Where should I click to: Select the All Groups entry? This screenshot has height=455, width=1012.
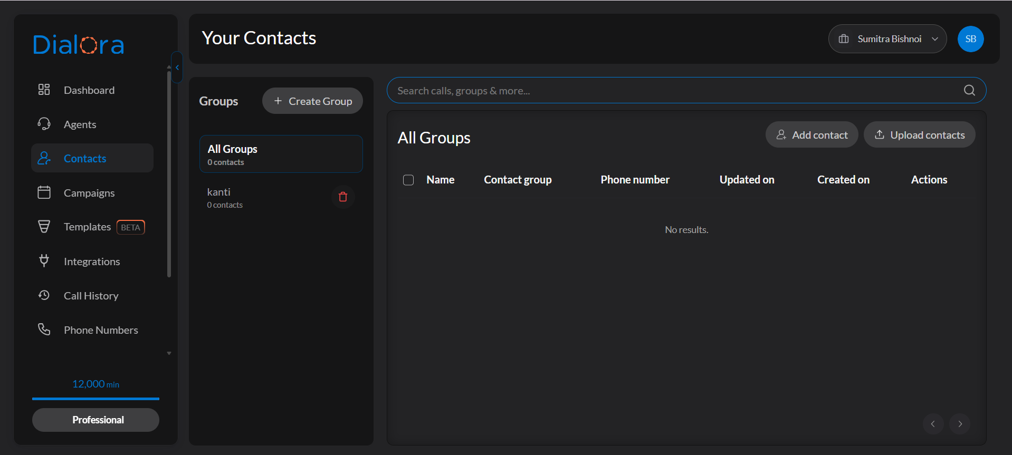(281, 154)
